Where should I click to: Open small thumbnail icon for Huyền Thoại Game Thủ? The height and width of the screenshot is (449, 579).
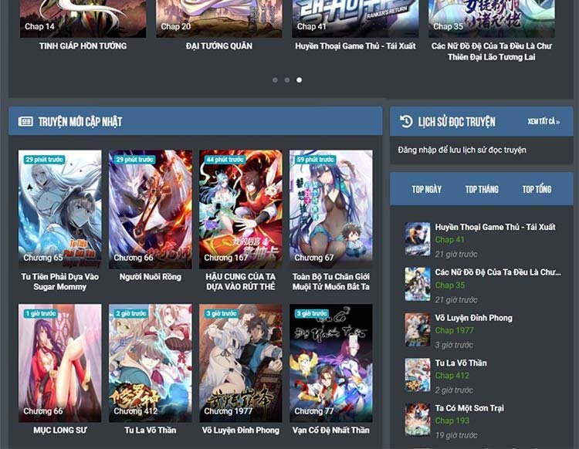coord(418,239)
